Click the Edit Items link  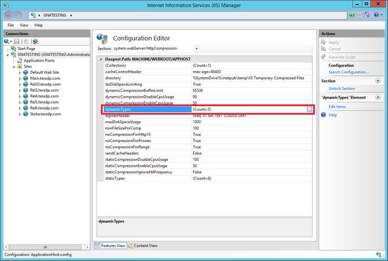coord(337,106)
